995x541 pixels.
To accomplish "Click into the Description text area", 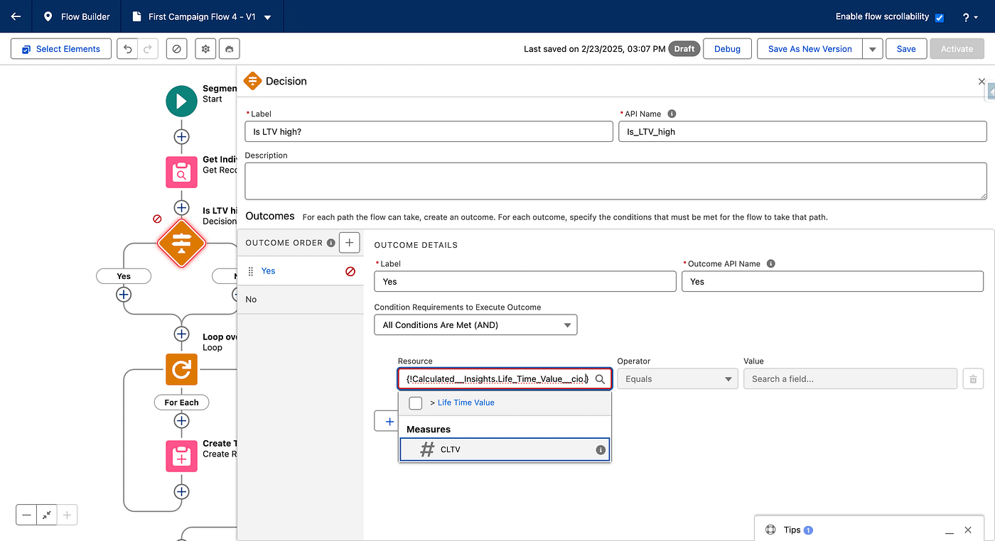I will coord(615,181).
